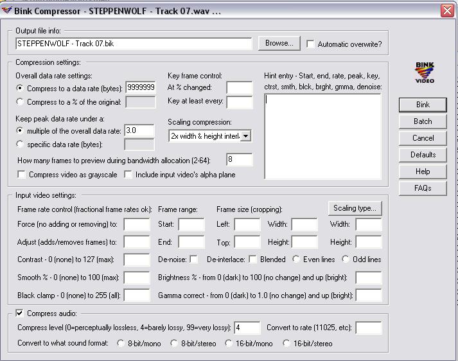
Task: Toggle the De-noise checkbox
Action: point(193,259)
